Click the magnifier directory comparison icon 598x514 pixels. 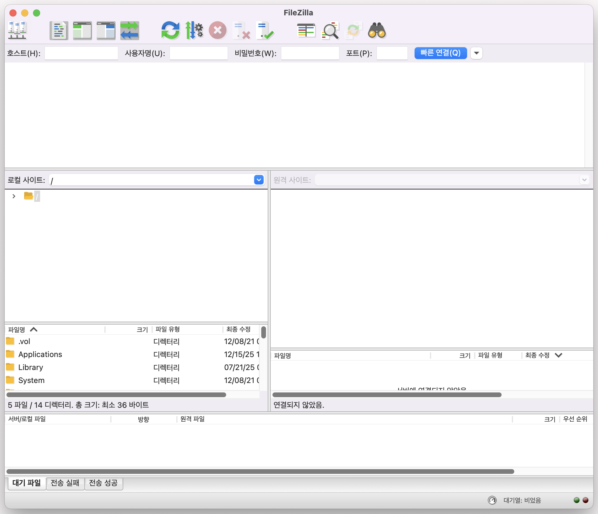point(330,31)
